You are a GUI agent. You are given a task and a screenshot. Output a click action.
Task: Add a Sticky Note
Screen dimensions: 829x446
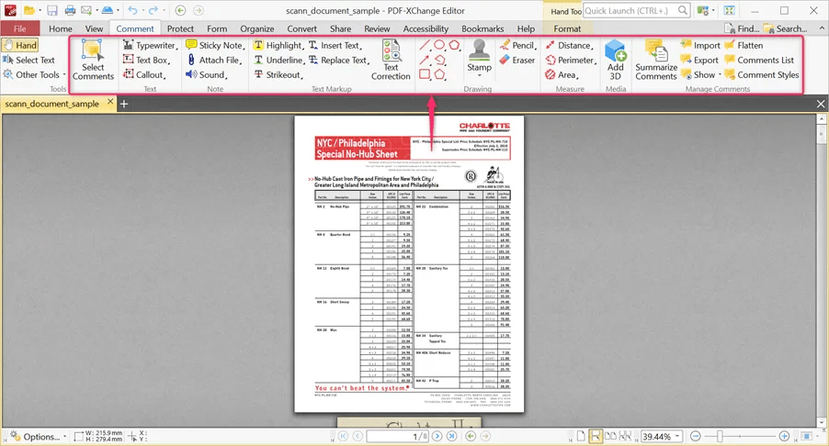click(x=215, y=45)
